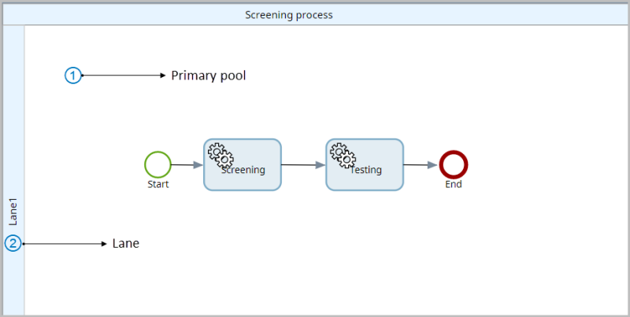
Task: Click the connector from Start to Screening
Action: (187, 165)
